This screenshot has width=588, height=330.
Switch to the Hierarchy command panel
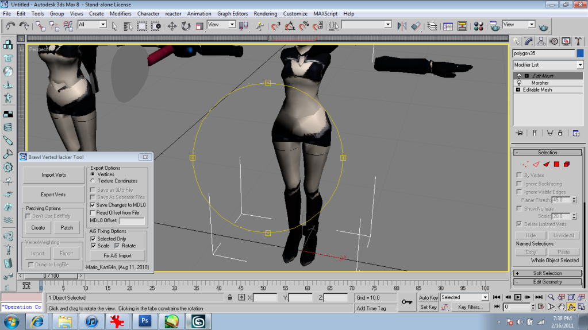click(x=541, y=41)
